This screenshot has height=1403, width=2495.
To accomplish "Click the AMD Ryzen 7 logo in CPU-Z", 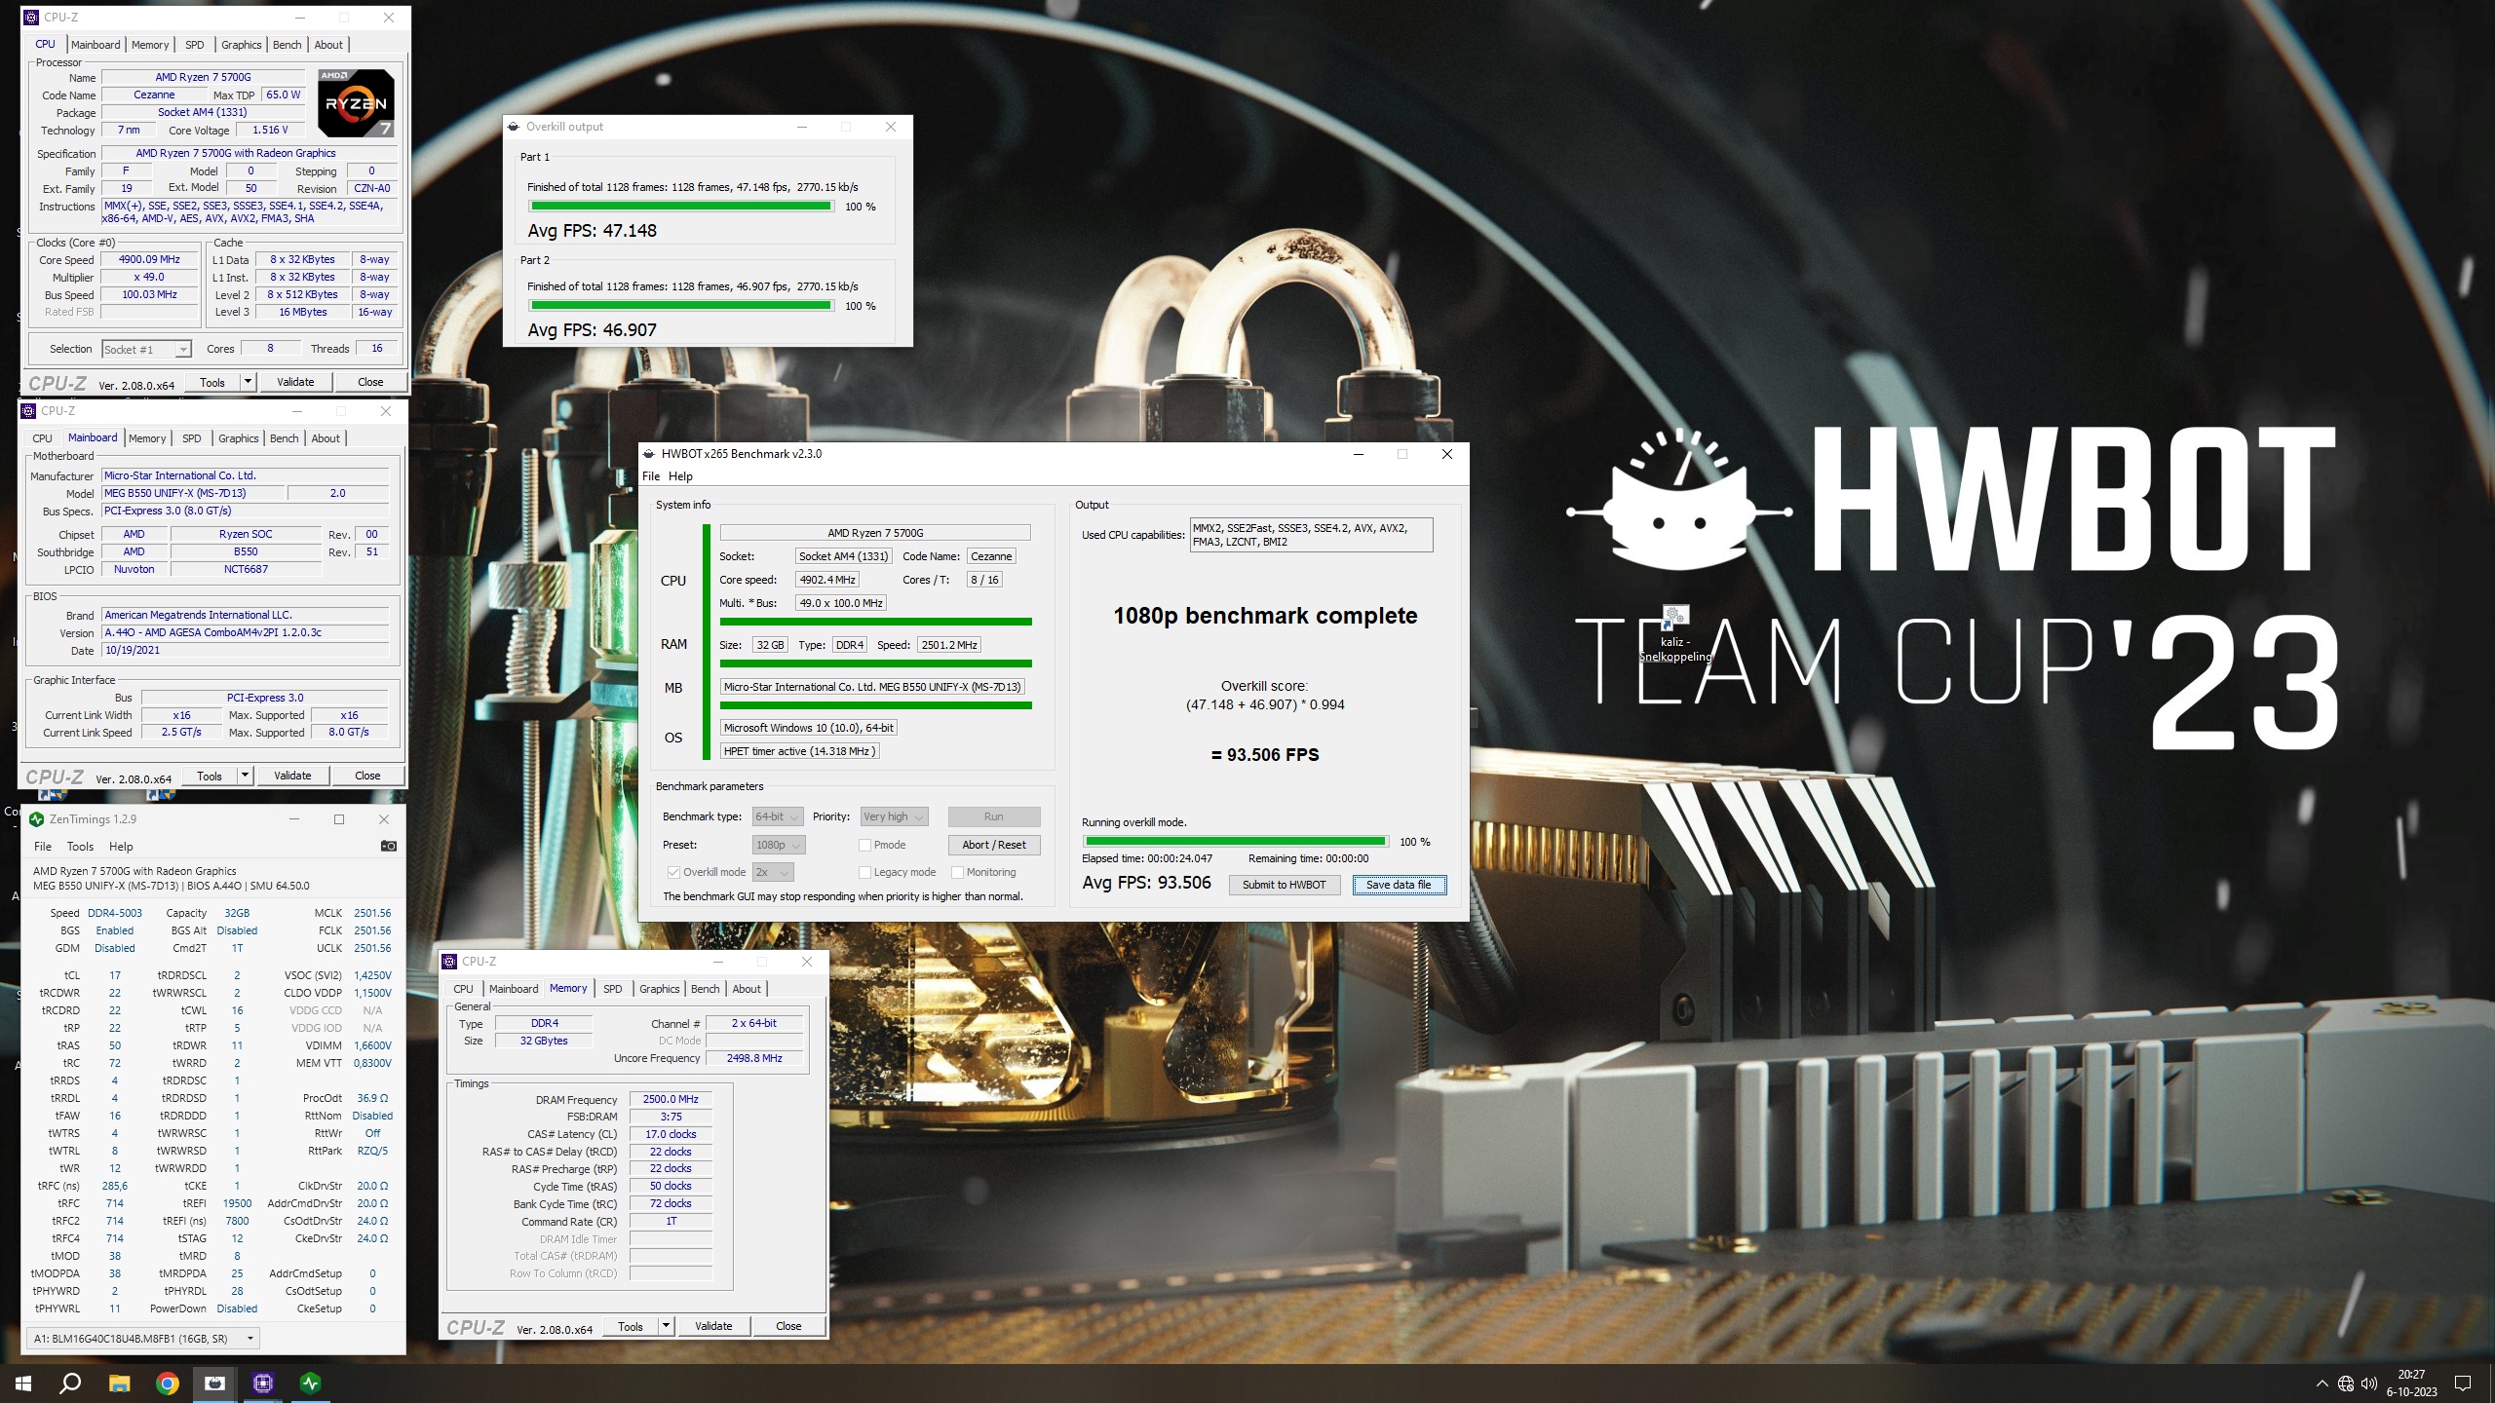I will click(356, 102).
